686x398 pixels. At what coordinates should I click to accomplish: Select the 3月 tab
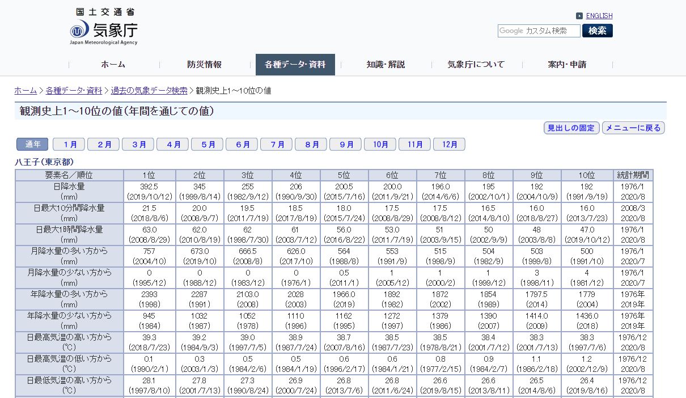(138, 145)
